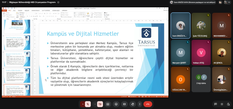Select slide 3 thumbnail in slide panel
Viewport: 233px width, 109px height.
click(x=17, y=59)
